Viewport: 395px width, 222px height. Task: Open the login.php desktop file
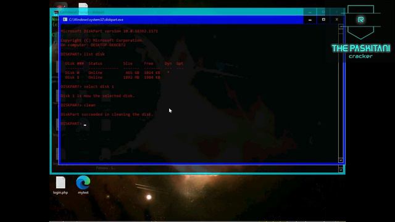coord(60,185)
